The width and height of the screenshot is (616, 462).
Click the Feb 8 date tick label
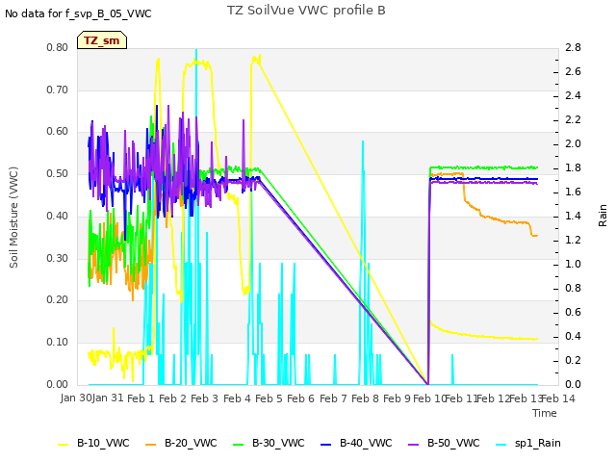(366, 398)
